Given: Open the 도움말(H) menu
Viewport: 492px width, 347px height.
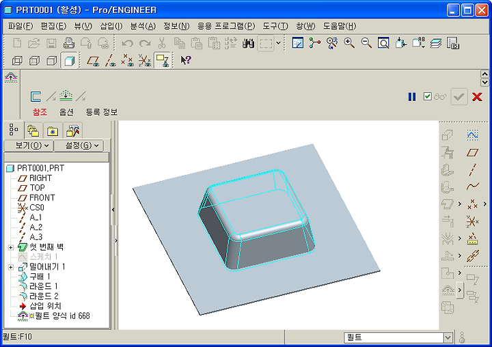Looking at the screenshot, I should (x=340, y=26).
